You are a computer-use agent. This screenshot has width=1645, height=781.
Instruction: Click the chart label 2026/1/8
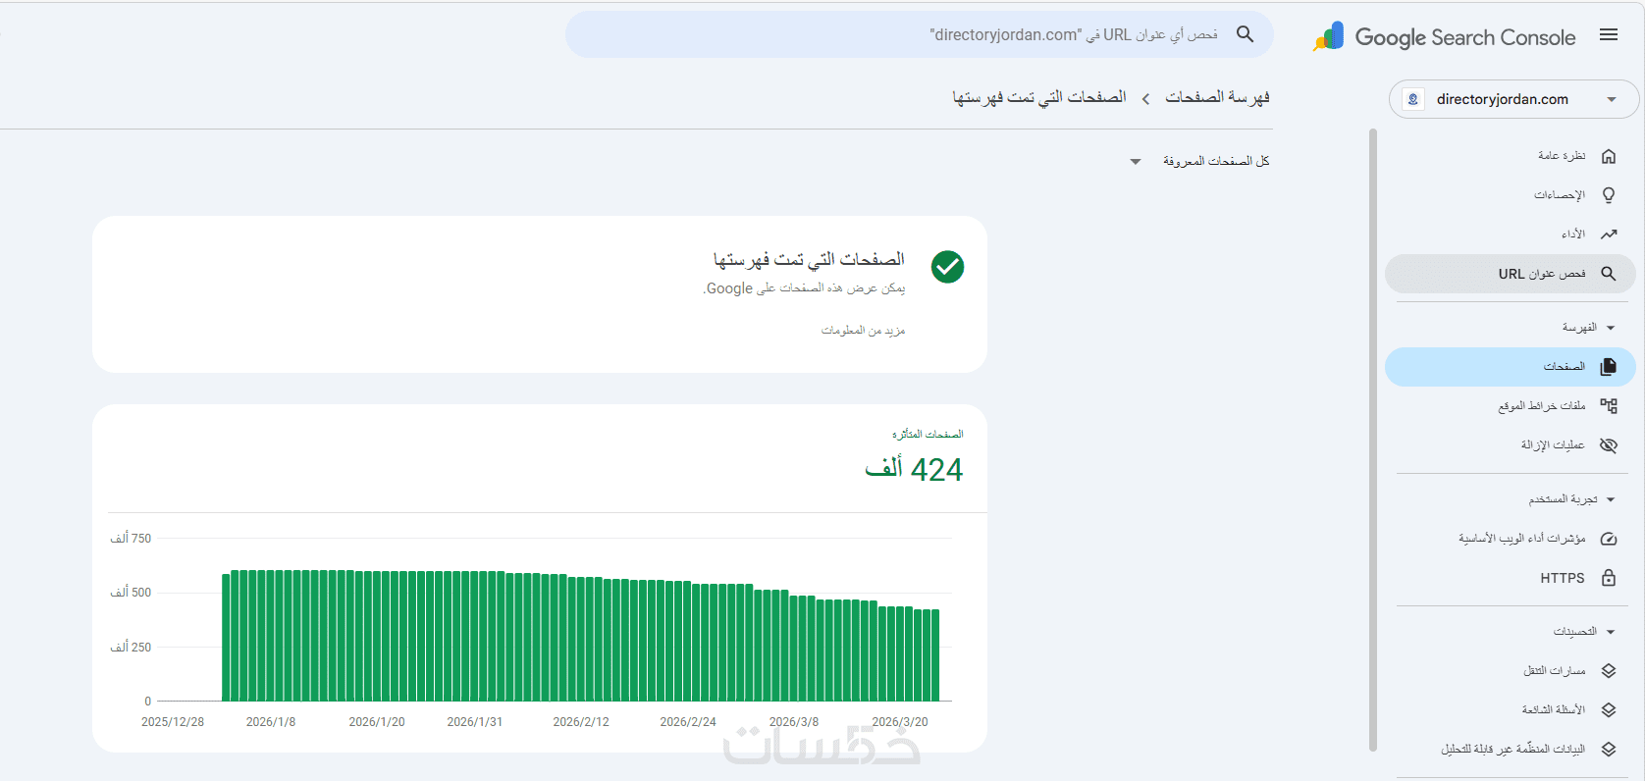[x=271, y=722]
